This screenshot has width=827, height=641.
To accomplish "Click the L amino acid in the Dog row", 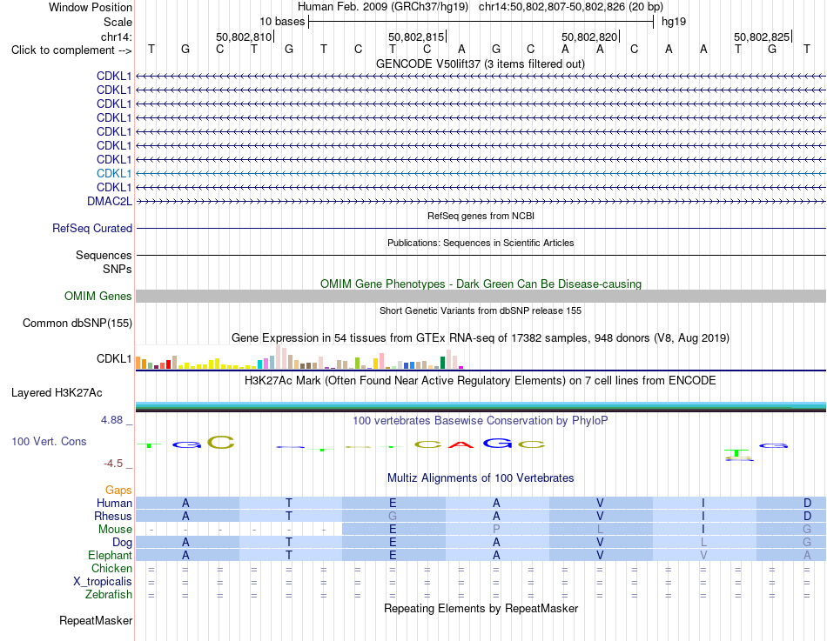I will coord(703,543).
